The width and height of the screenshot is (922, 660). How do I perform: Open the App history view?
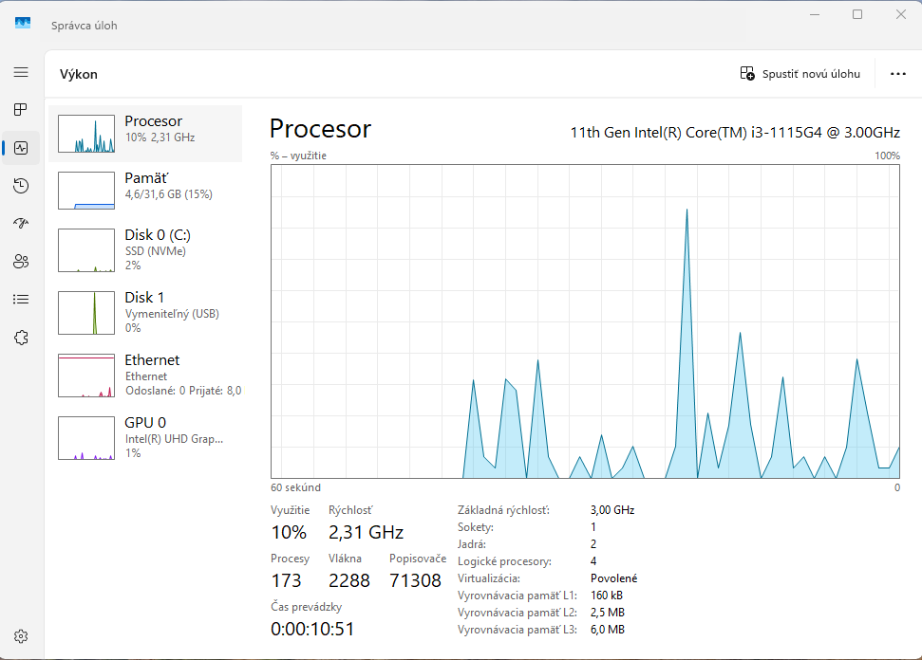(x=20, y=185)
